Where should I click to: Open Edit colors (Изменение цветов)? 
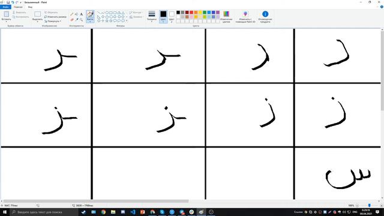tap(226, 17)
